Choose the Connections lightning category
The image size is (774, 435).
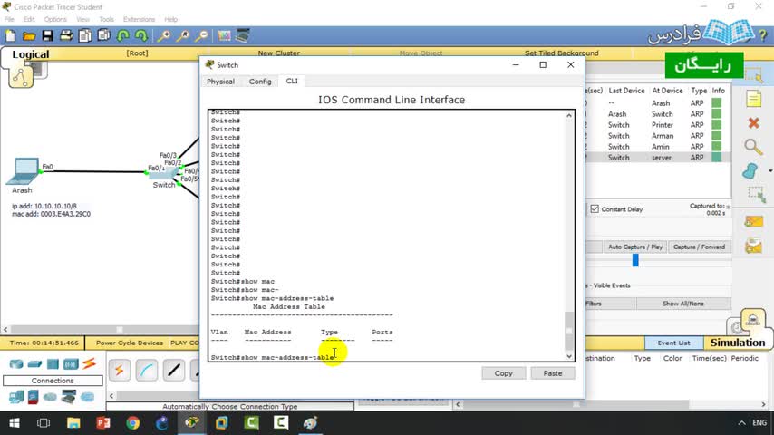pos(90,364)
